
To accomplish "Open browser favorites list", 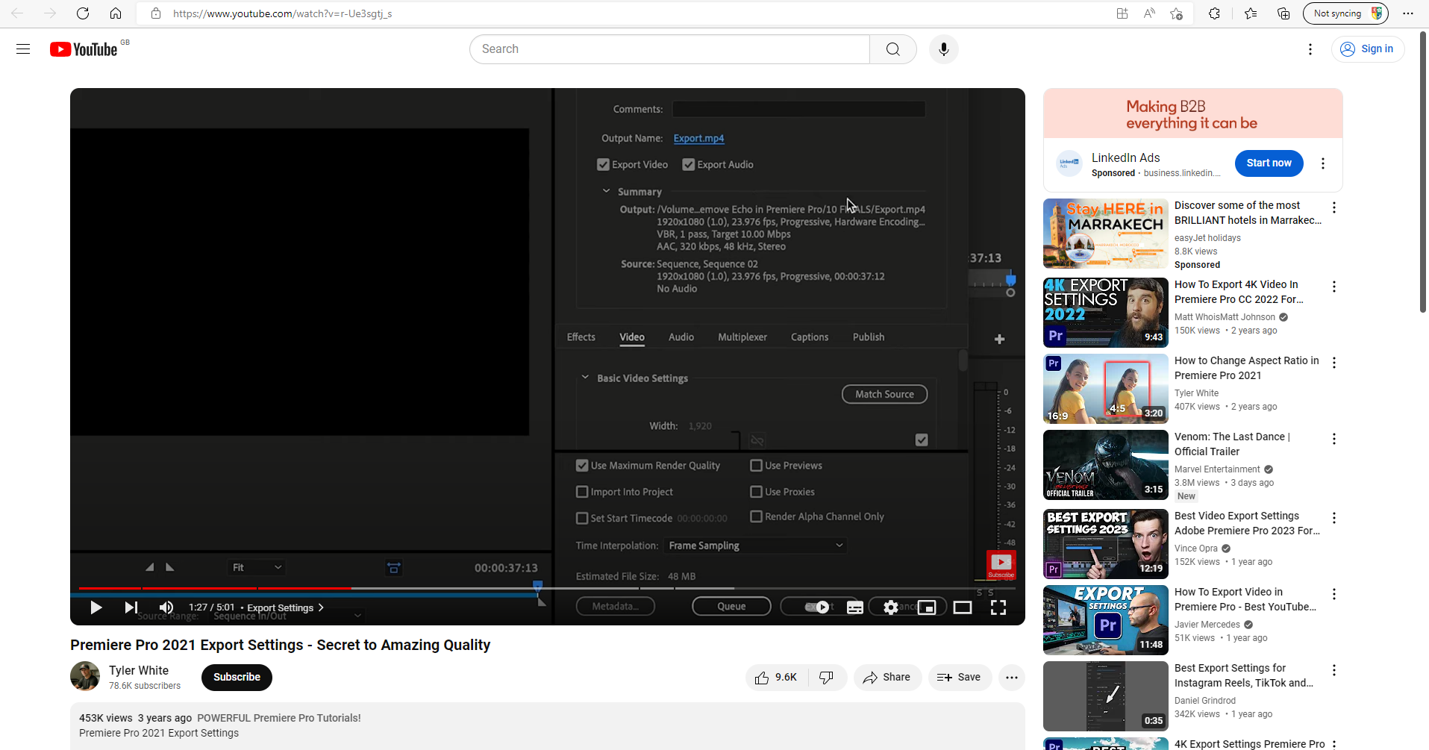I will point(1251,13).
